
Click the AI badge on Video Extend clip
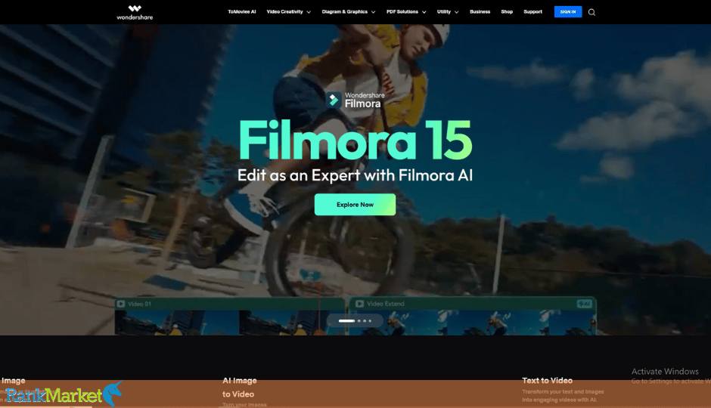click(584, 304)
